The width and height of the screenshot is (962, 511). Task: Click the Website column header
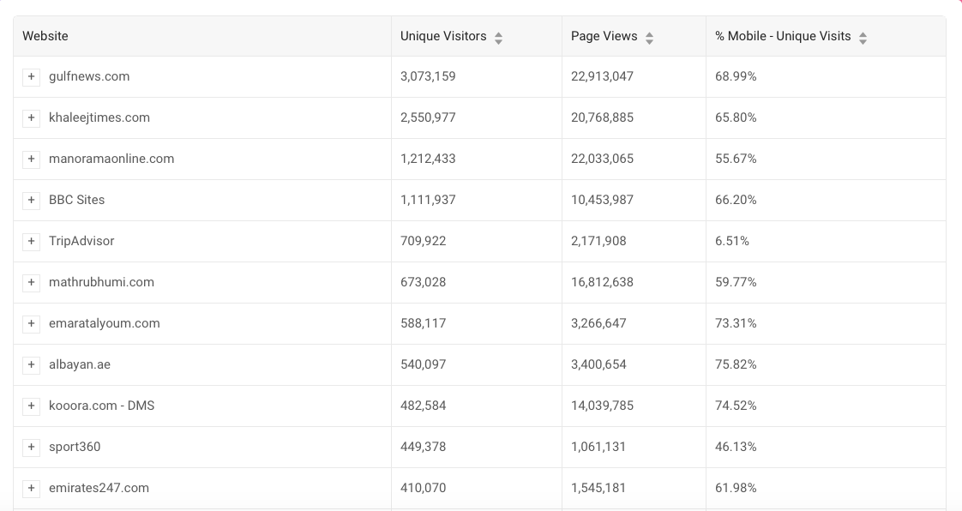coord(202,36)
